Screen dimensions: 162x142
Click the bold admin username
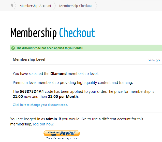point(51,119)
